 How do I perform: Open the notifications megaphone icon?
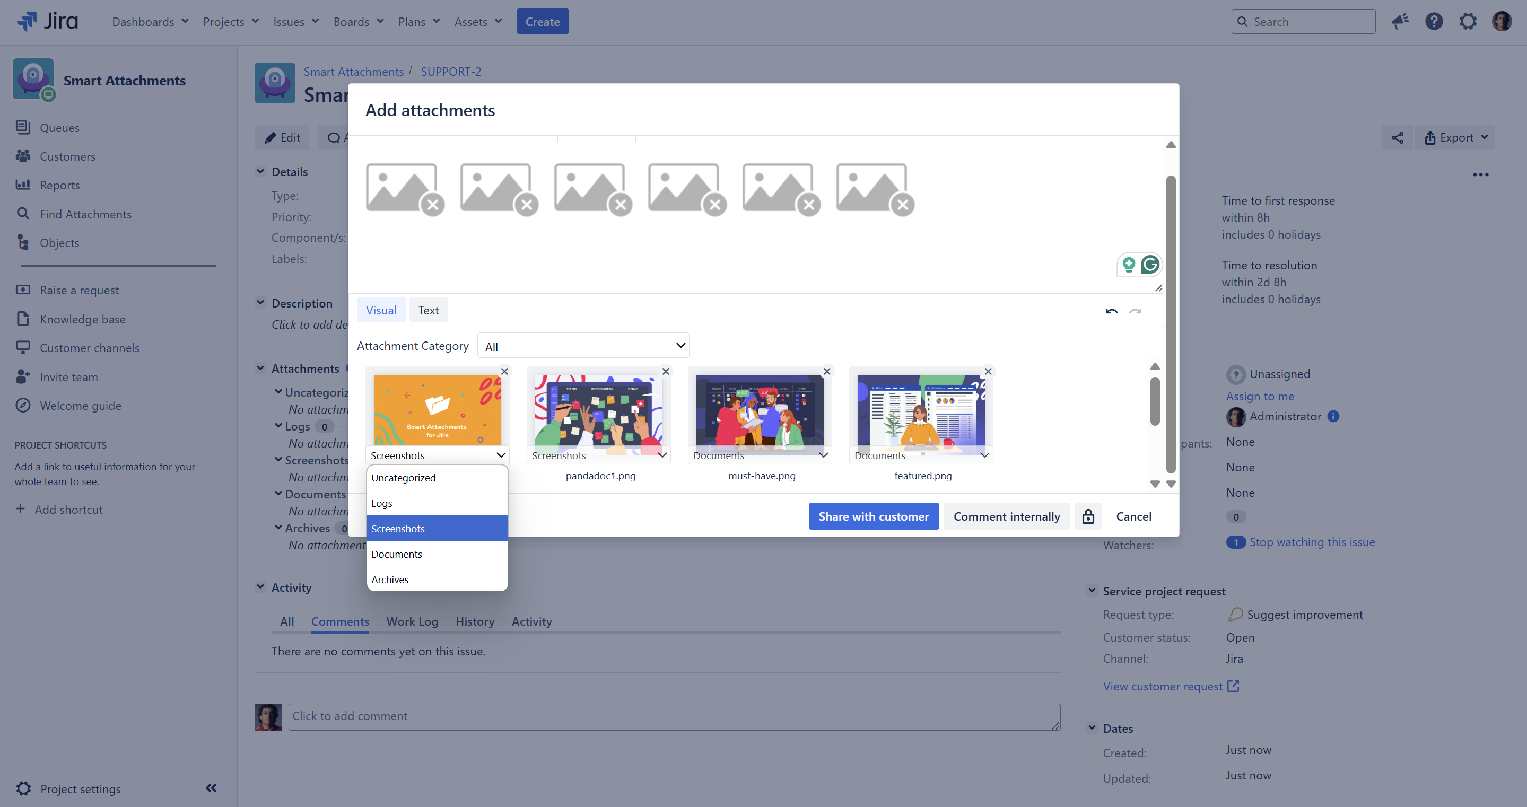click(x=1400, y=22)
